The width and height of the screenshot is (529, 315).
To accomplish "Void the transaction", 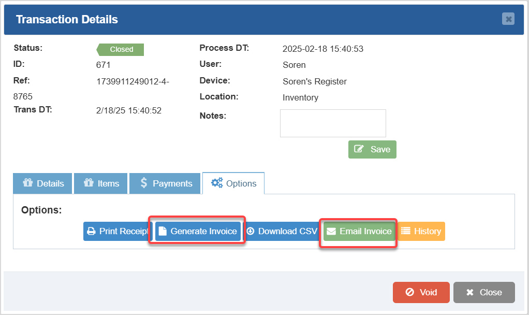I will pyautogui.click(x=421, y=292).
